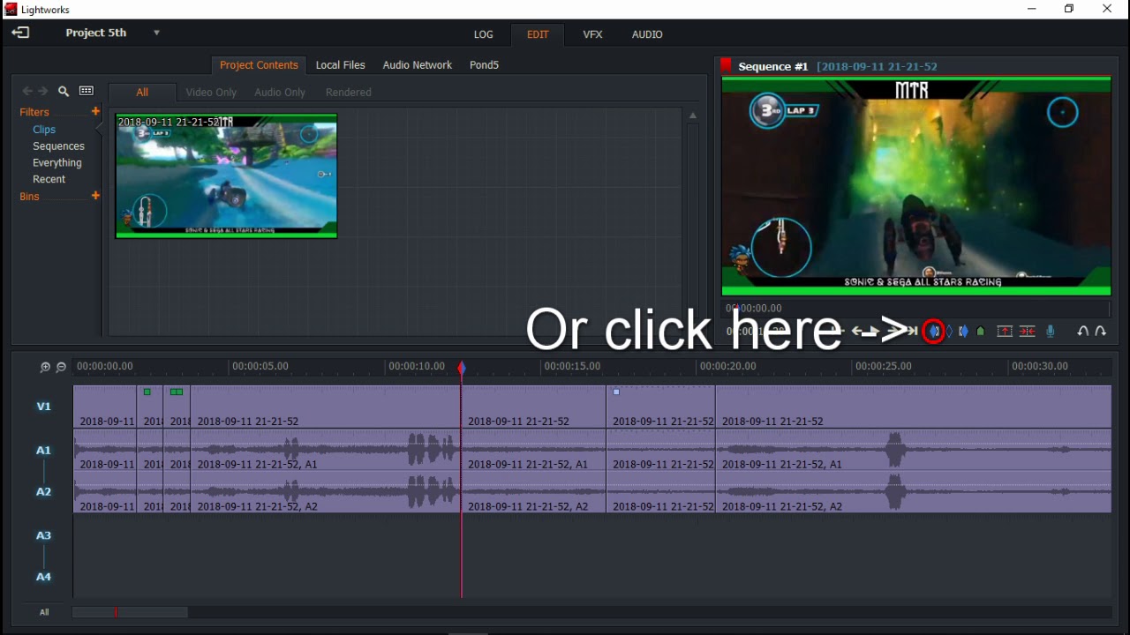
Task: Click the All tracks button
Action: pyautogui.click(x=44, y=612)
